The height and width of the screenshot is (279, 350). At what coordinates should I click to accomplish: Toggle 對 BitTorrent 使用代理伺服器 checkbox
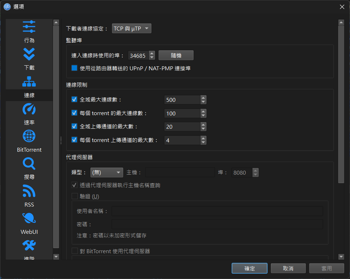[74, 251]
